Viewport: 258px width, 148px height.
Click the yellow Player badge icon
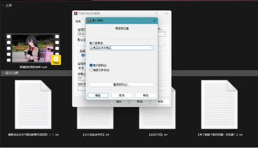pos(56,60)
